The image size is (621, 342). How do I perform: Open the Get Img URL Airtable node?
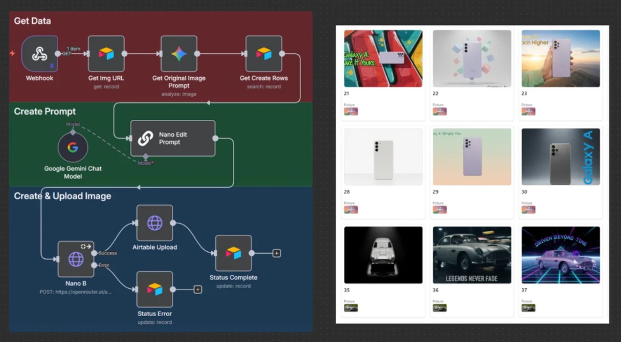106,54
